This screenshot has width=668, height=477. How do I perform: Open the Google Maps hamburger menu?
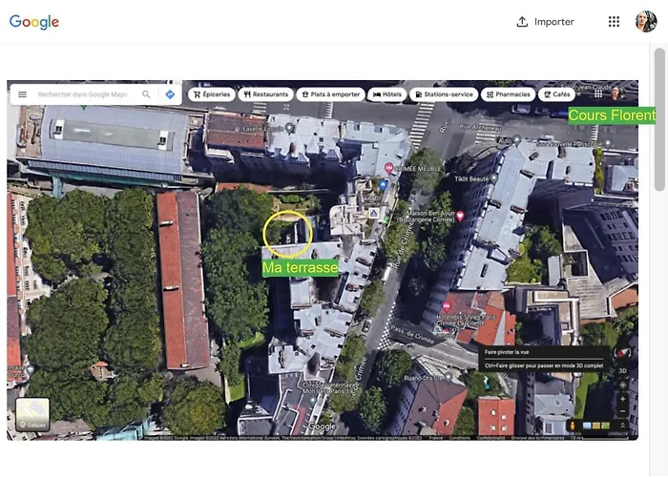(x=21, y=94)
